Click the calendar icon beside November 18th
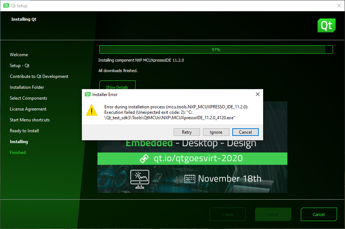Viewport: 345px width, 229px height. coord(190,179)
